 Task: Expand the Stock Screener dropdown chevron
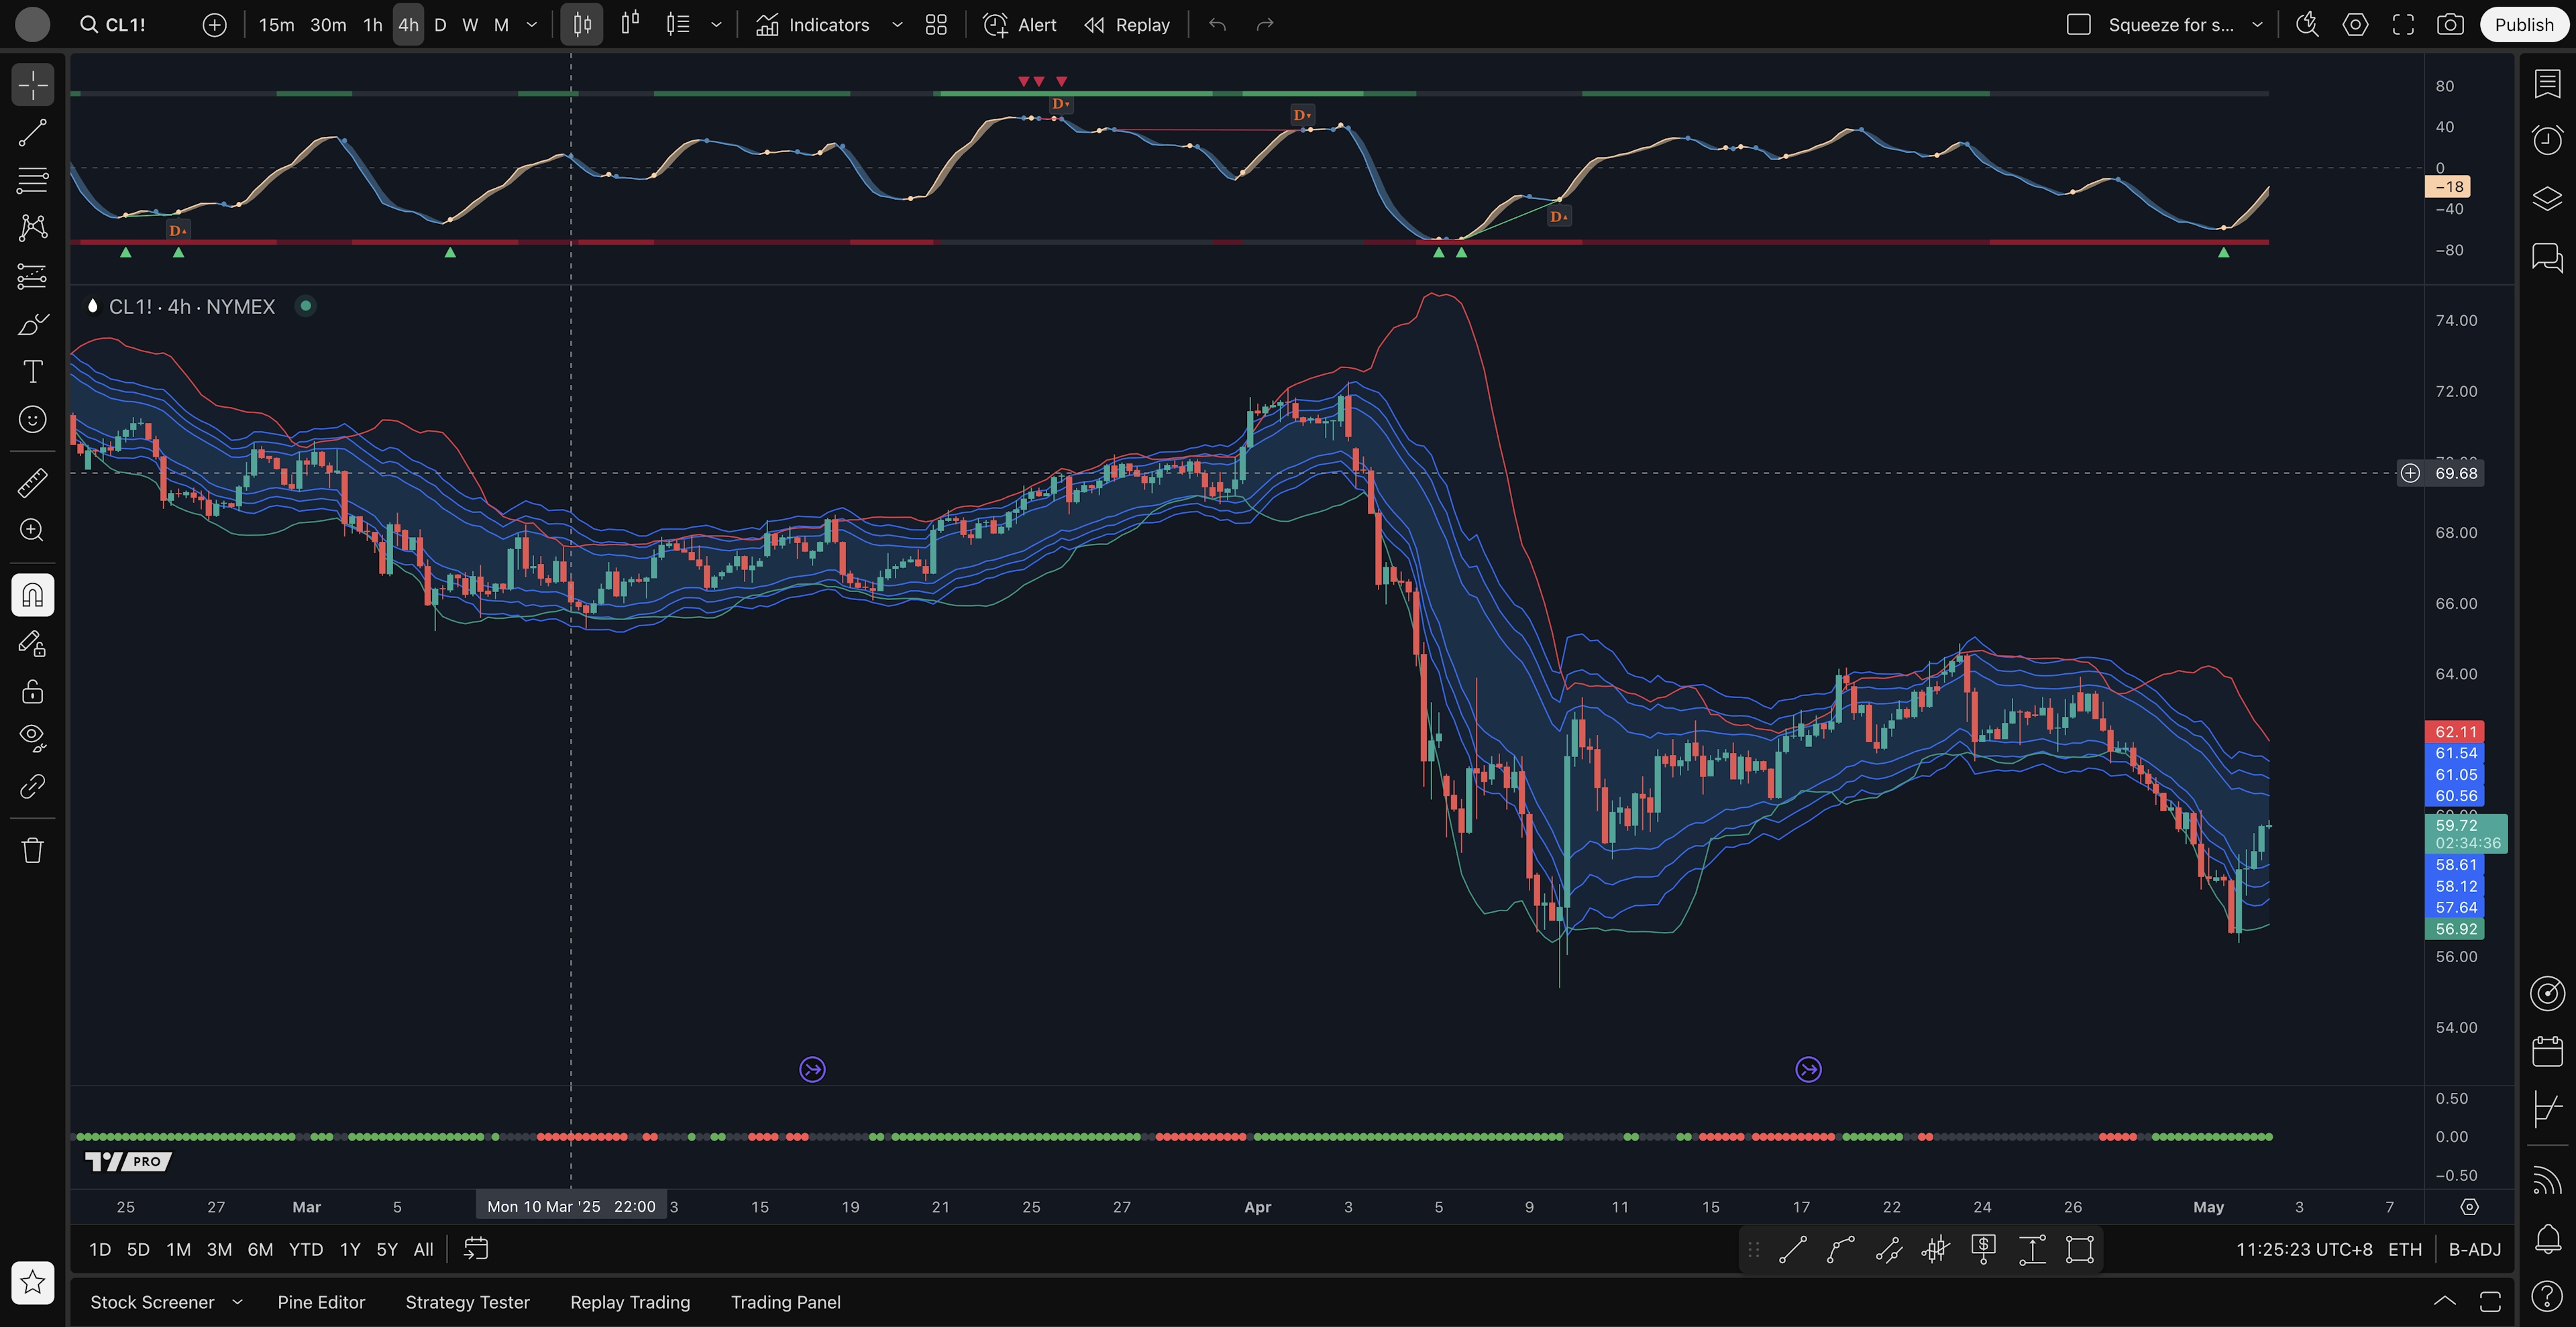[237, 1302]
